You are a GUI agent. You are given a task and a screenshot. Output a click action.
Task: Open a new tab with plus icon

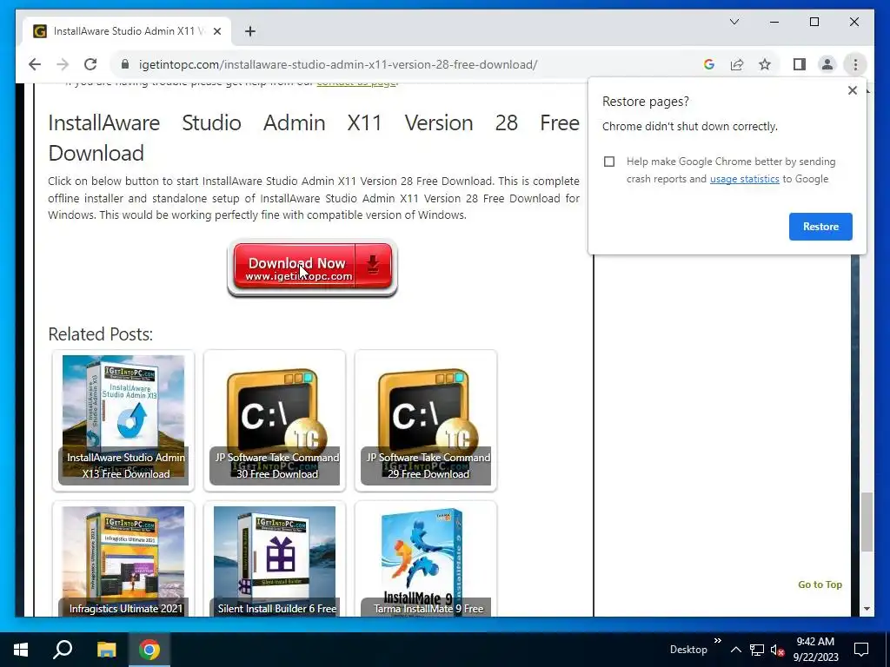pos(250,31)
